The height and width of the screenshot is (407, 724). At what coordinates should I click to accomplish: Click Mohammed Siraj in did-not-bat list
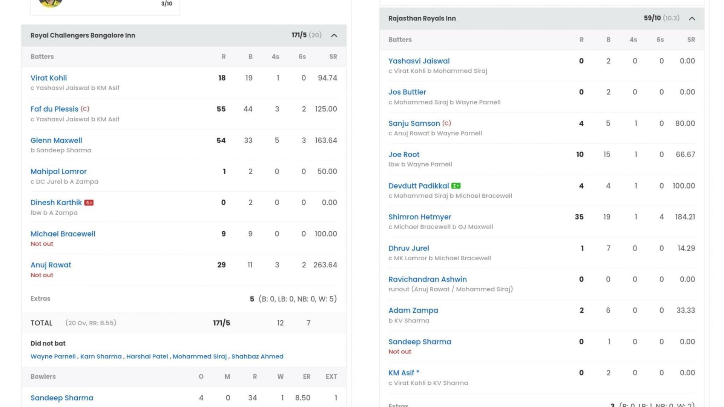click(x=199, y=356)
